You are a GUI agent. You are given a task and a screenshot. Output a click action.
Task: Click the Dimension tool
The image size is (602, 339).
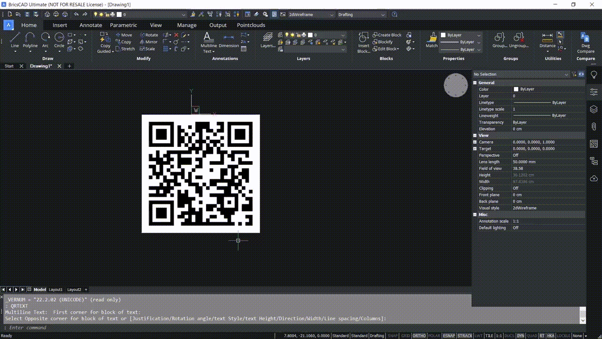[x=229, y=40]
